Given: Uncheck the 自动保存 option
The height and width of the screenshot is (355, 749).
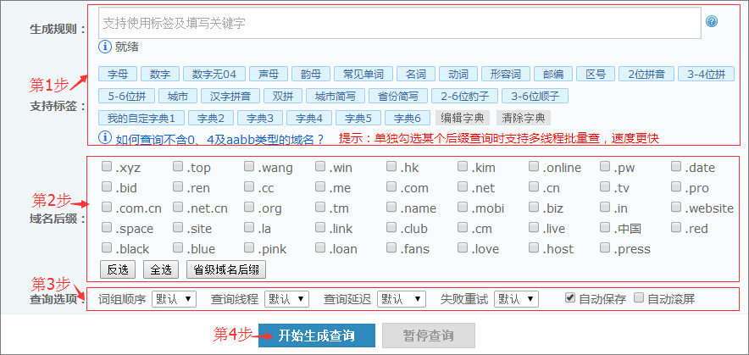Looking at the screenshot, I should [570, 298].
